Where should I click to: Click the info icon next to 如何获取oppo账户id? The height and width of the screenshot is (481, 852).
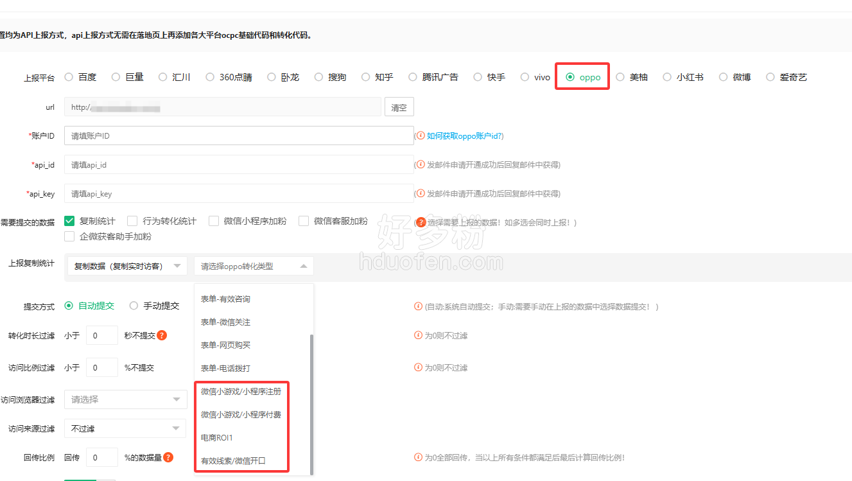coord(421,136)
